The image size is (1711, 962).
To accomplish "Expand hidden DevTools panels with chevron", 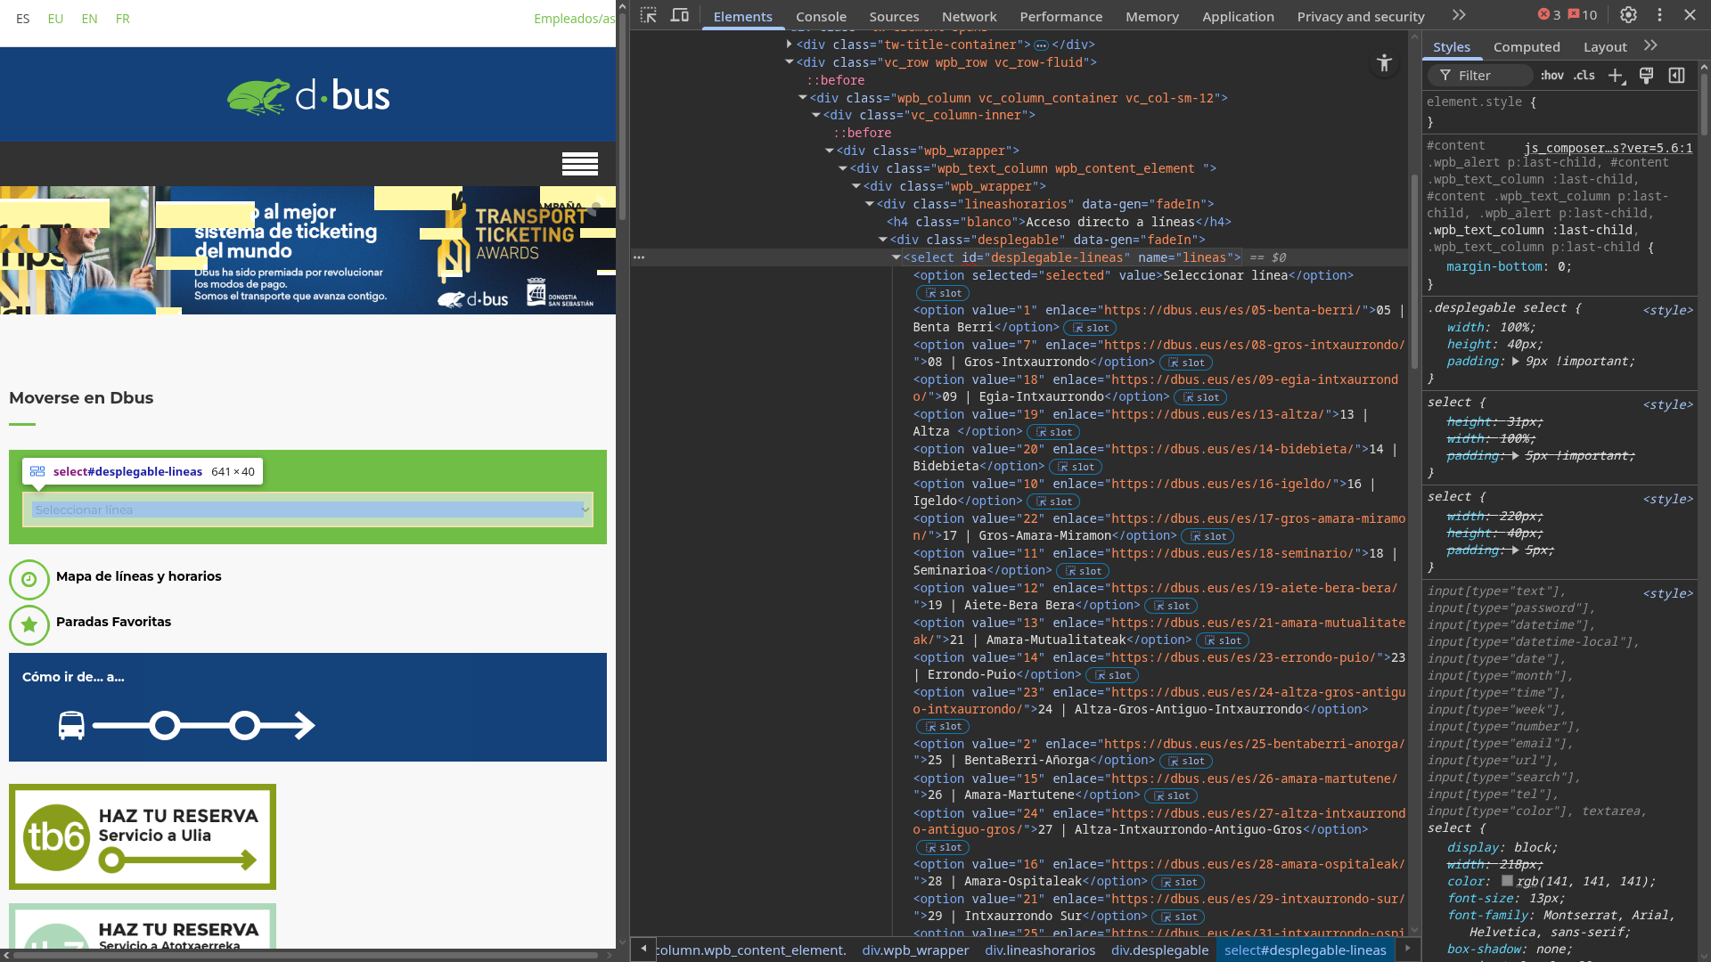I will [x=1458, y=15].
